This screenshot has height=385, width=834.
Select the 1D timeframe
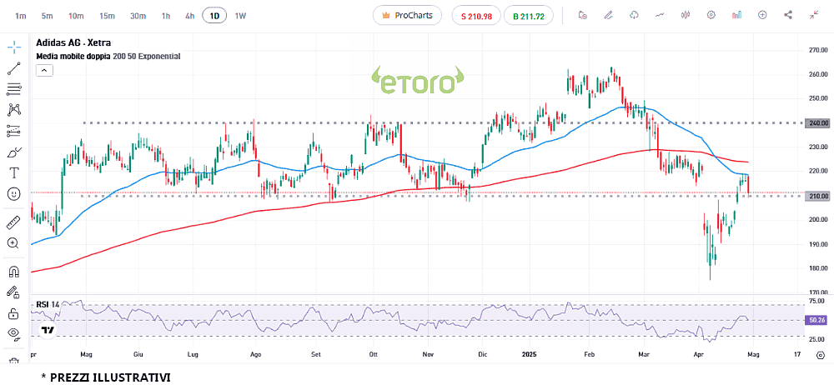coord(214,16)
